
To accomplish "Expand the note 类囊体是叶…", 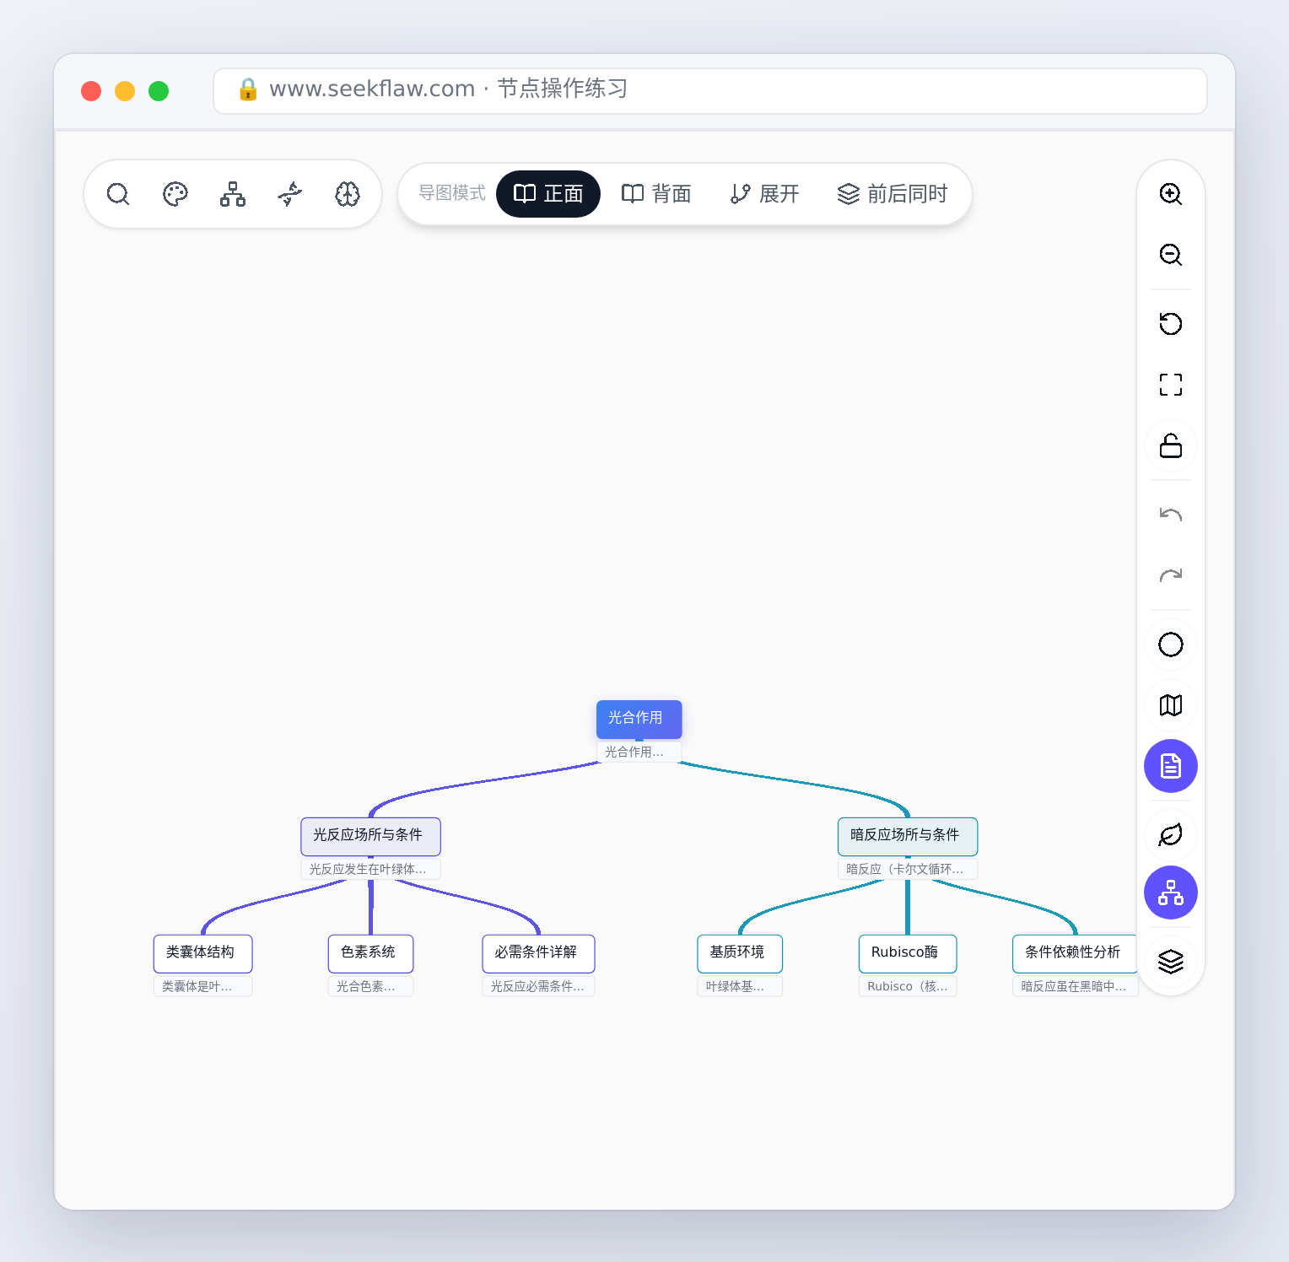I will click(202, 986).
